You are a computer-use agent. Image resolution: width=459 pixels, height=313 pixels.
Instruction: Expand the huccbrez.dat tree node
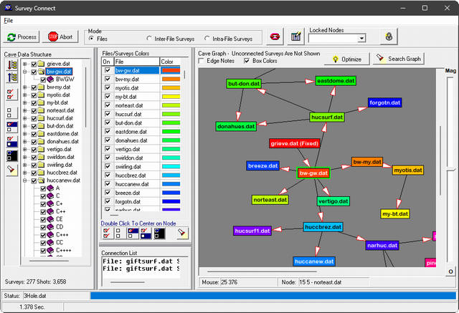[x=25, y=173]
